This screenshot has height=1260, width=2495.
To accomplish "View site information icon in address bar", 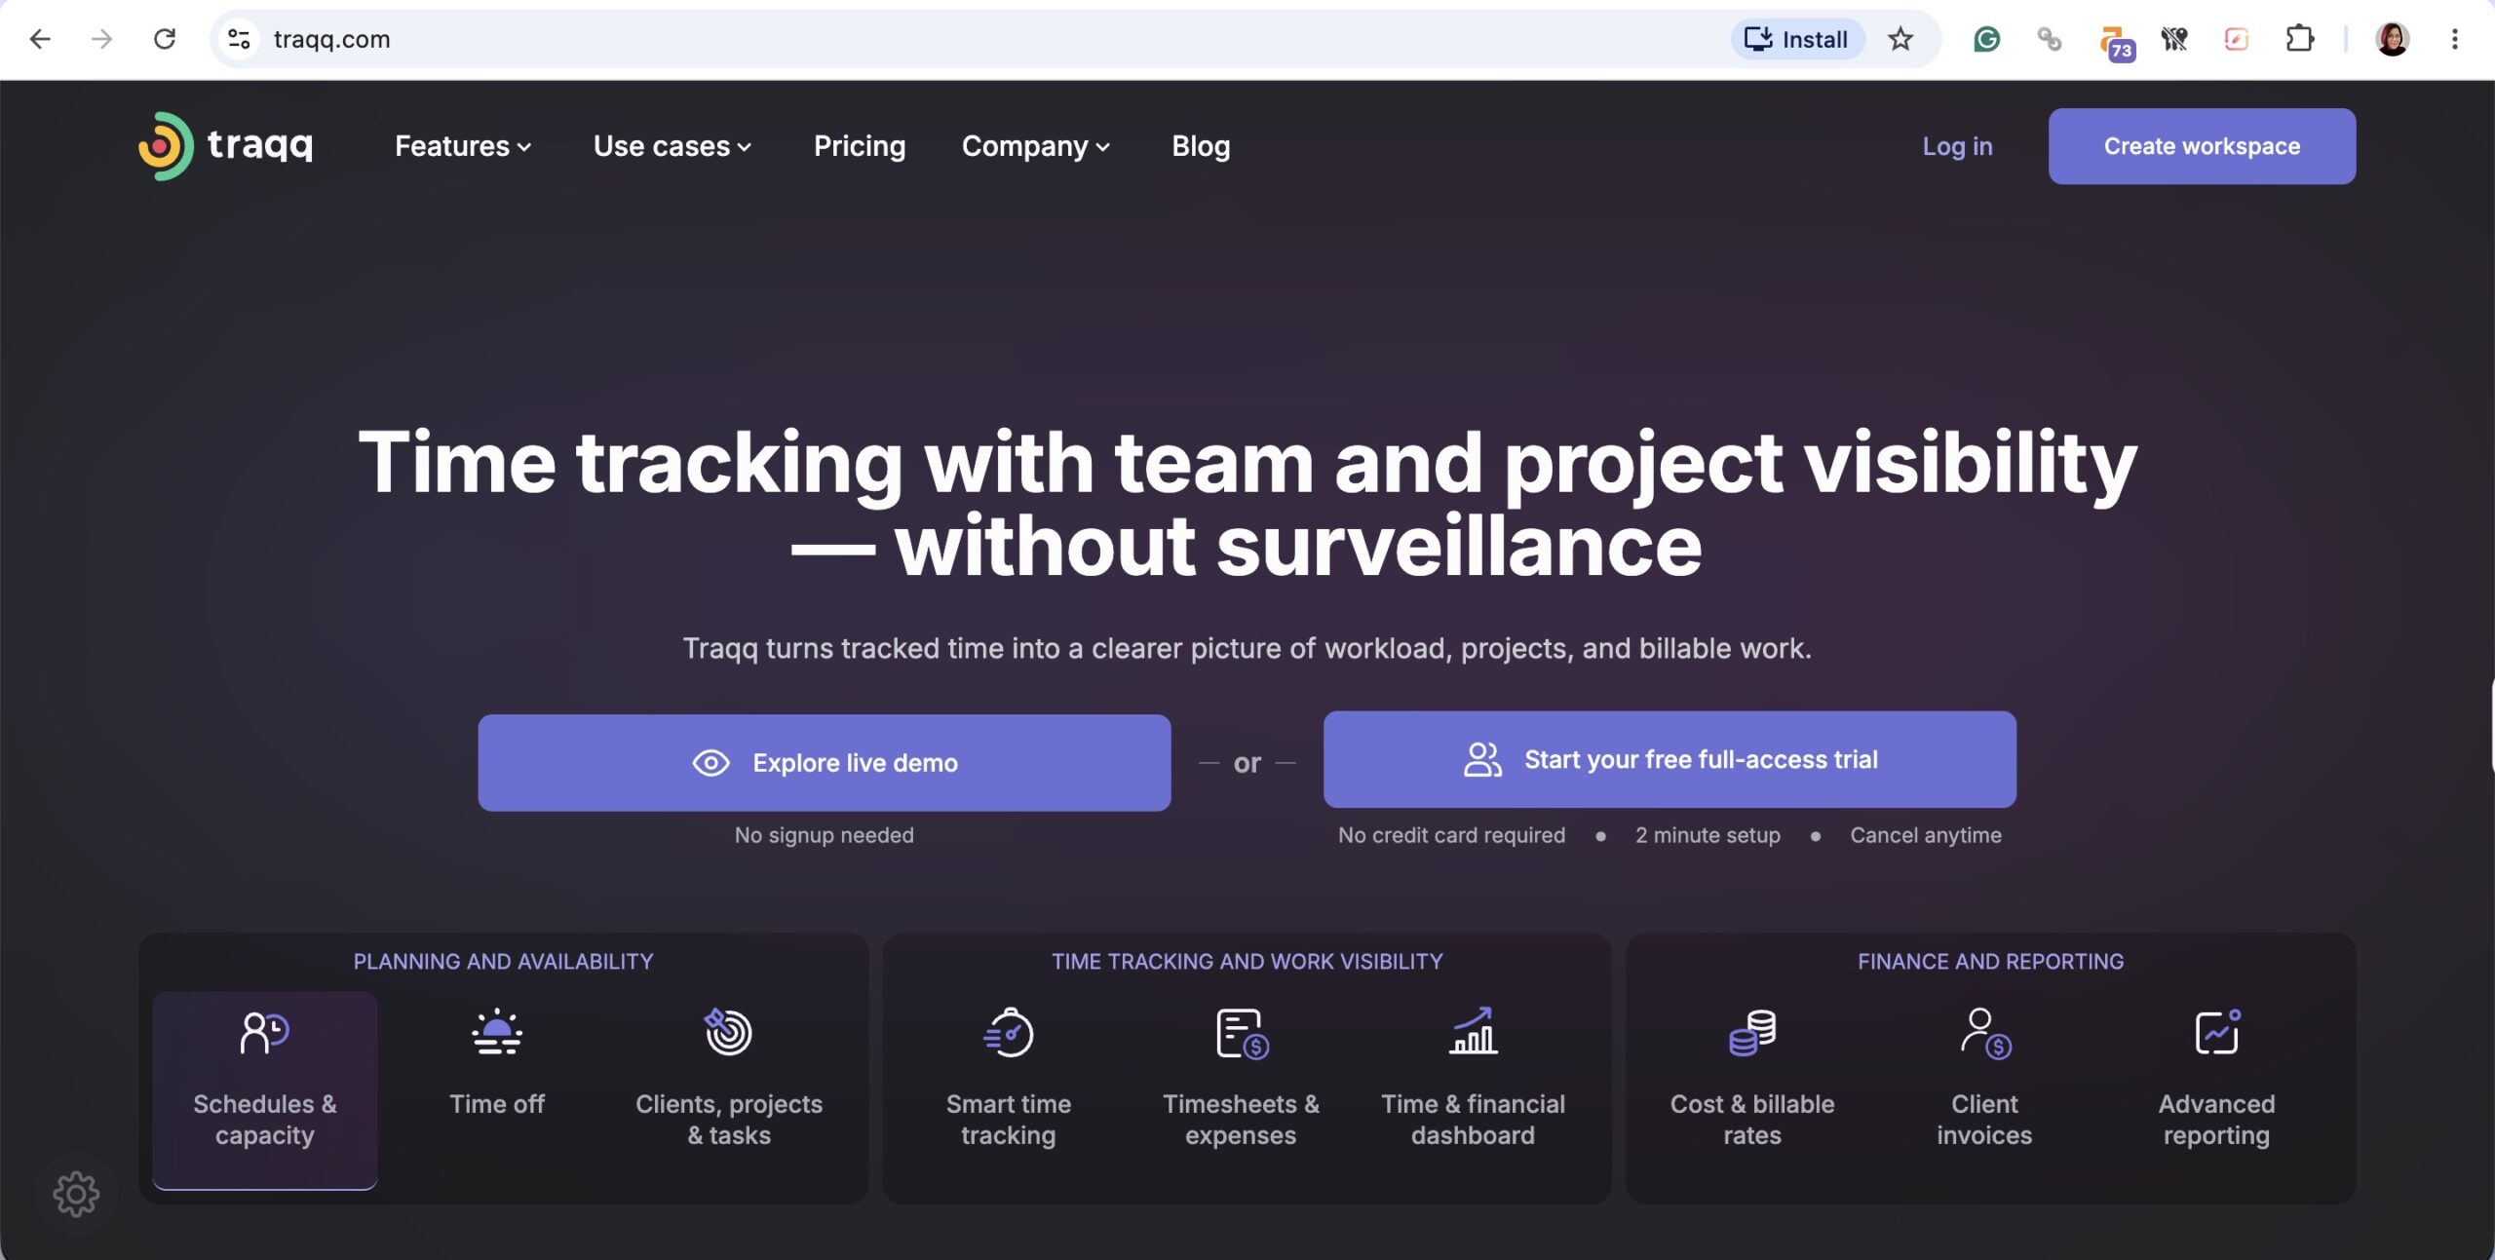I will coord(239,39).
